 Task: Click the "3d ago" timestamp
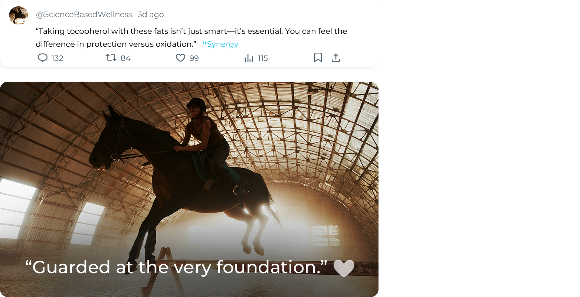coord(151,14)
